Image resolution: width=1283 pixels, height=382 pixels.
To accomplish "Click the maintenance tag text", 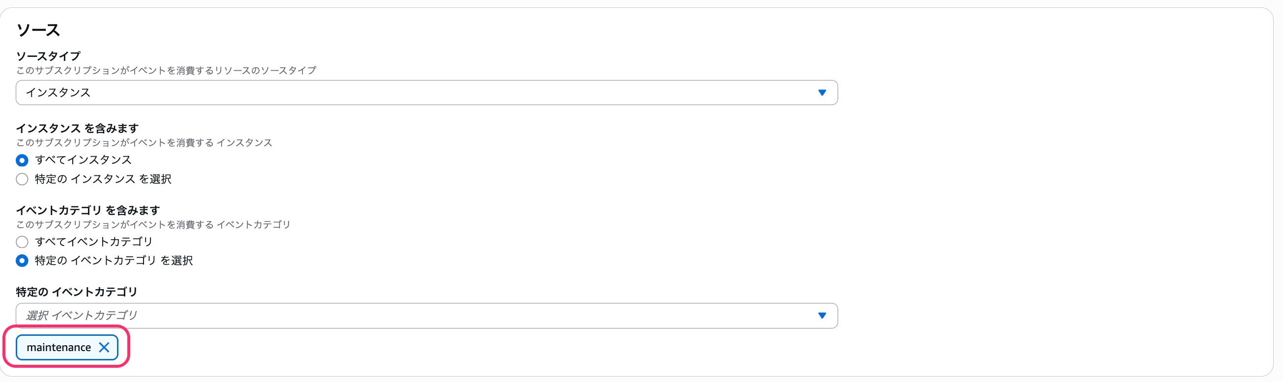I will [x=59, y=347].
